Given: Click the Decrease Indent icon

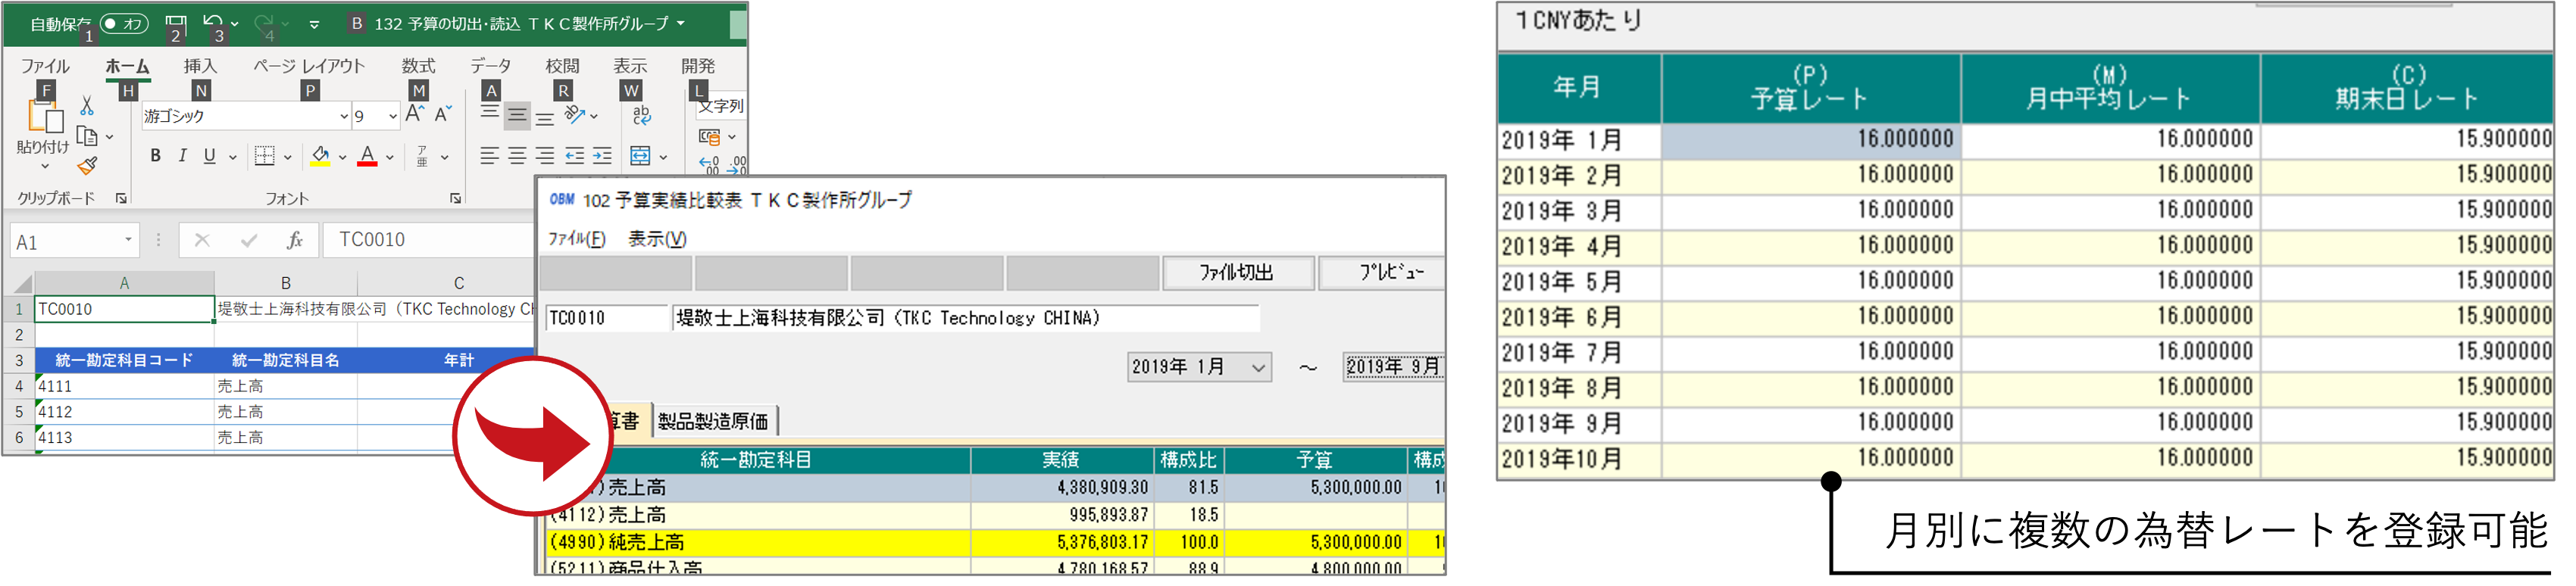Looking at the screenshot, I should pyautogui.click(x=575, y=156).
